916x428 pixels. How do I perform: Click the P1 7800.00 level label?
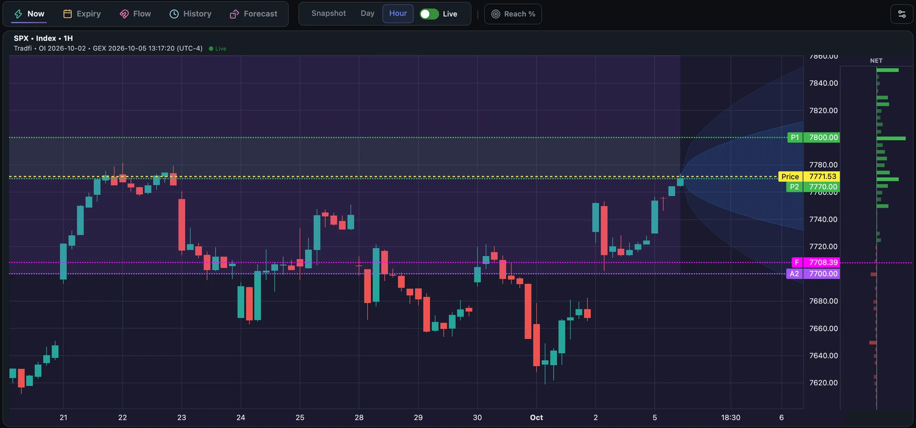click(x=813, y=137)
